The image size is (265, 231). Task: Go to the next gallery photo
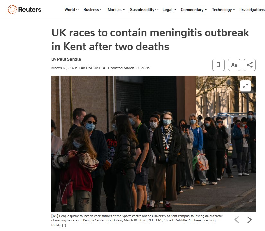coord(249,220)
